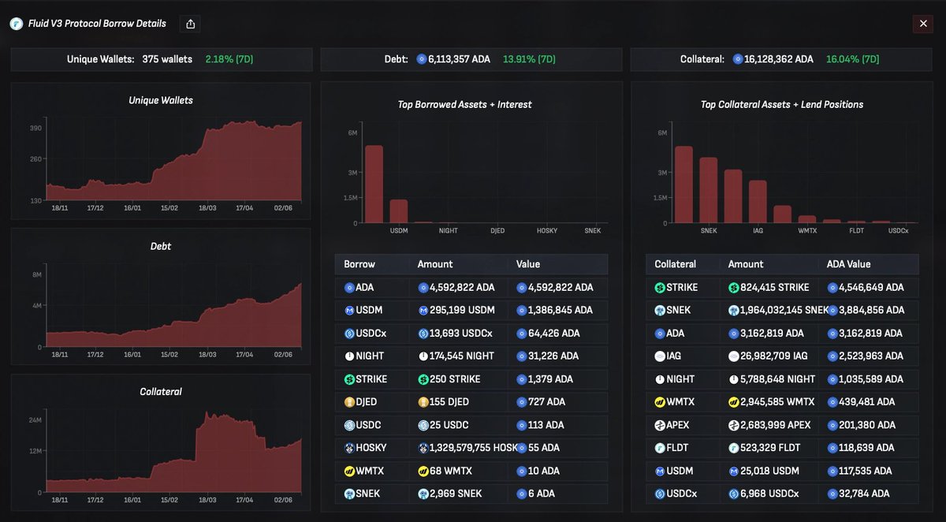Image resolution: width=946 pixels, height=522 pixels.
Task: Click the DJED token icon in Borrow column
Action: click(x=349, y=402)
